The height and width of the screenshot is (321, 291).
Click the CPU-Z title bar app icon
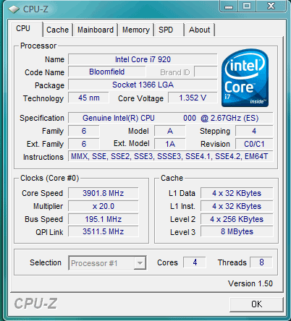[14, 9]
